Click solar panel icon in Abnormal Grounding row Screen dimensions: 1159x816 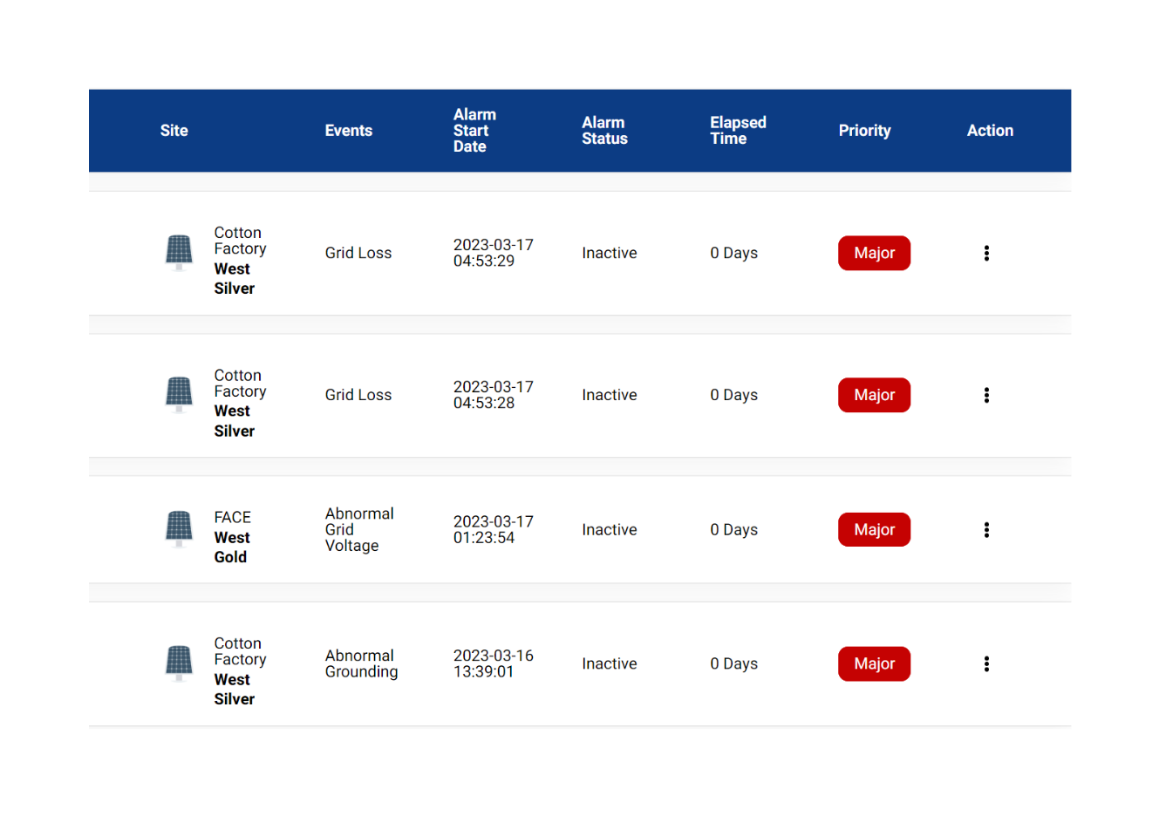point(179,663)
